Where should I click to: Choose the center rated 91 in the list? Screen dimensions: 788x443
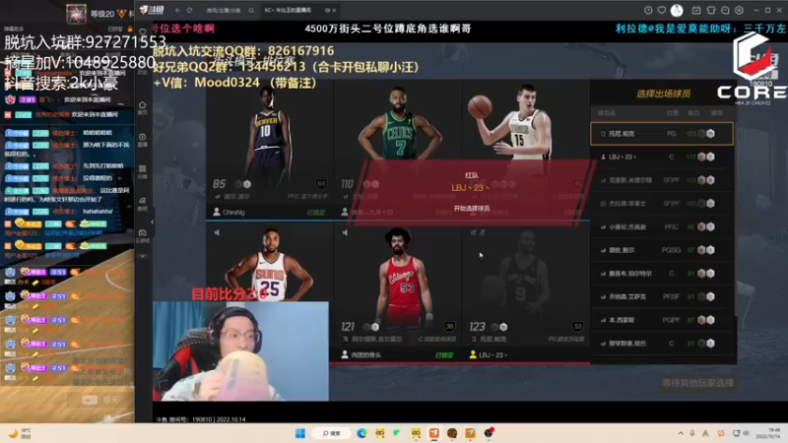click(662, 274)
